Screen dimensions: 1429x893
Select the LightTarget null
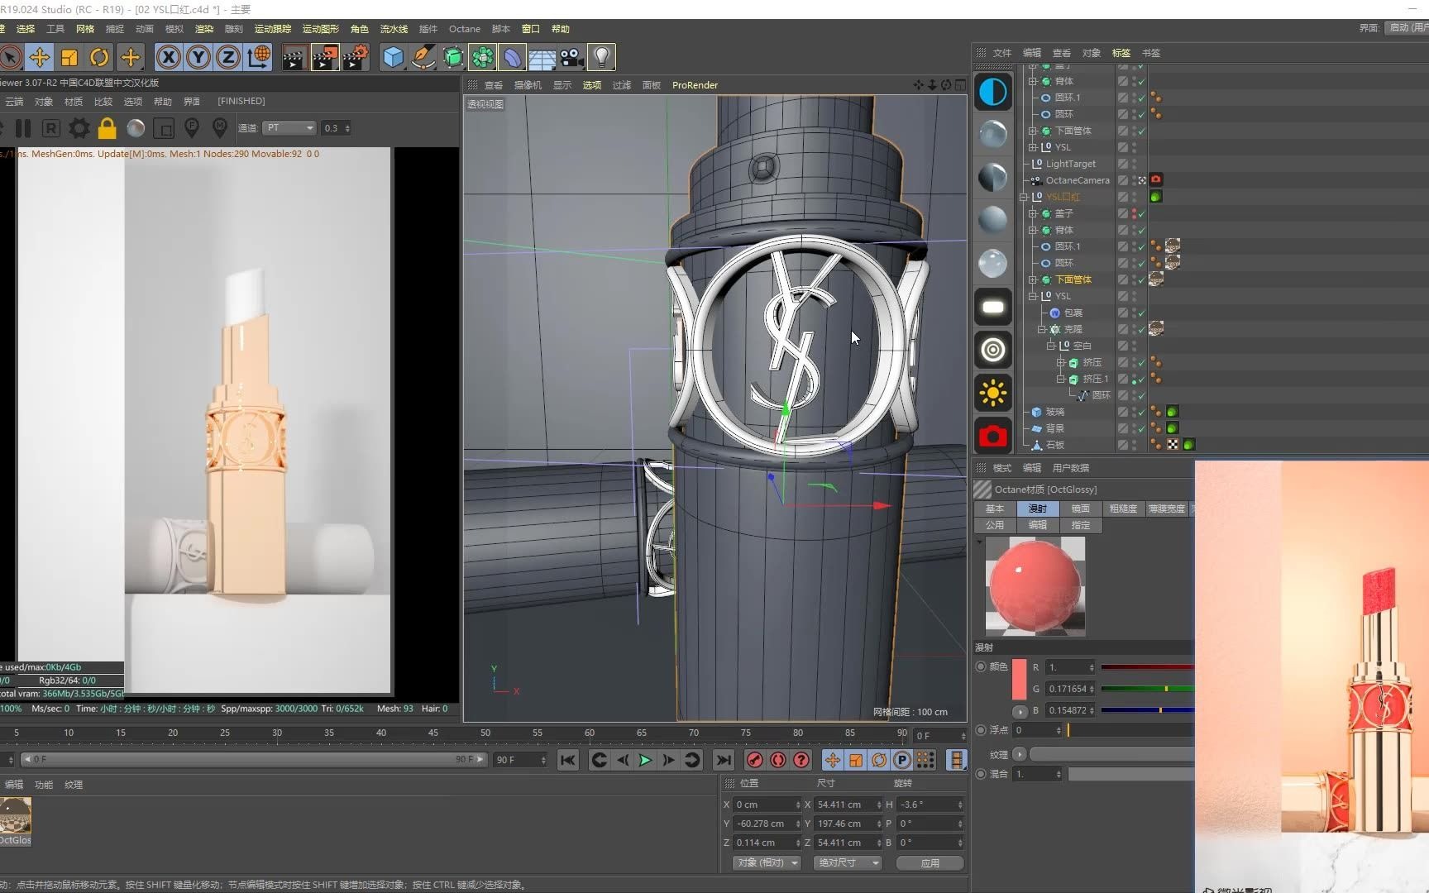tap(1070, 164)
